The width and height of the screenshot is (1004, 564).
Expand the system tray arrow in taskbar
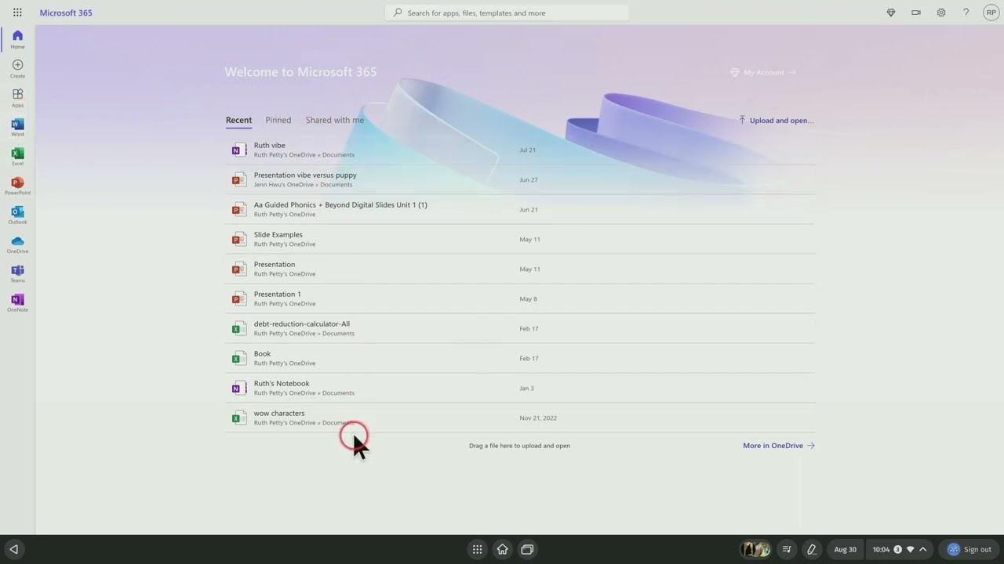(923, 549)
